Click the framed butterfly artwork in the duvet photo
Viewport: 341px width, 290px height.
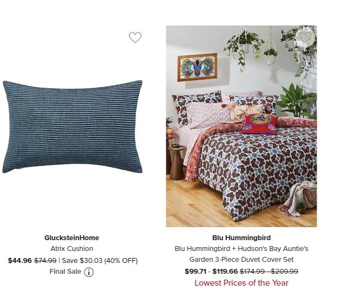[197, 67]
